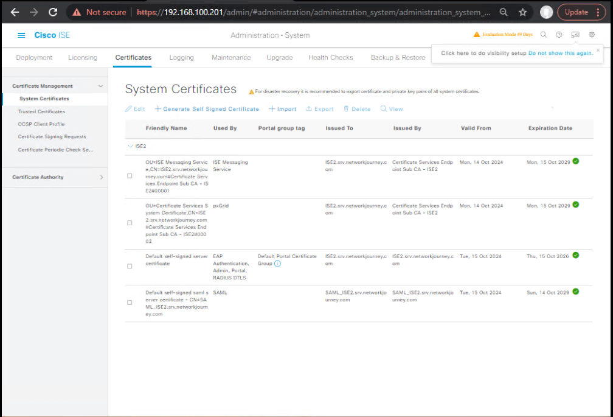Click the Cisco ISE logo

pos(52,35)
